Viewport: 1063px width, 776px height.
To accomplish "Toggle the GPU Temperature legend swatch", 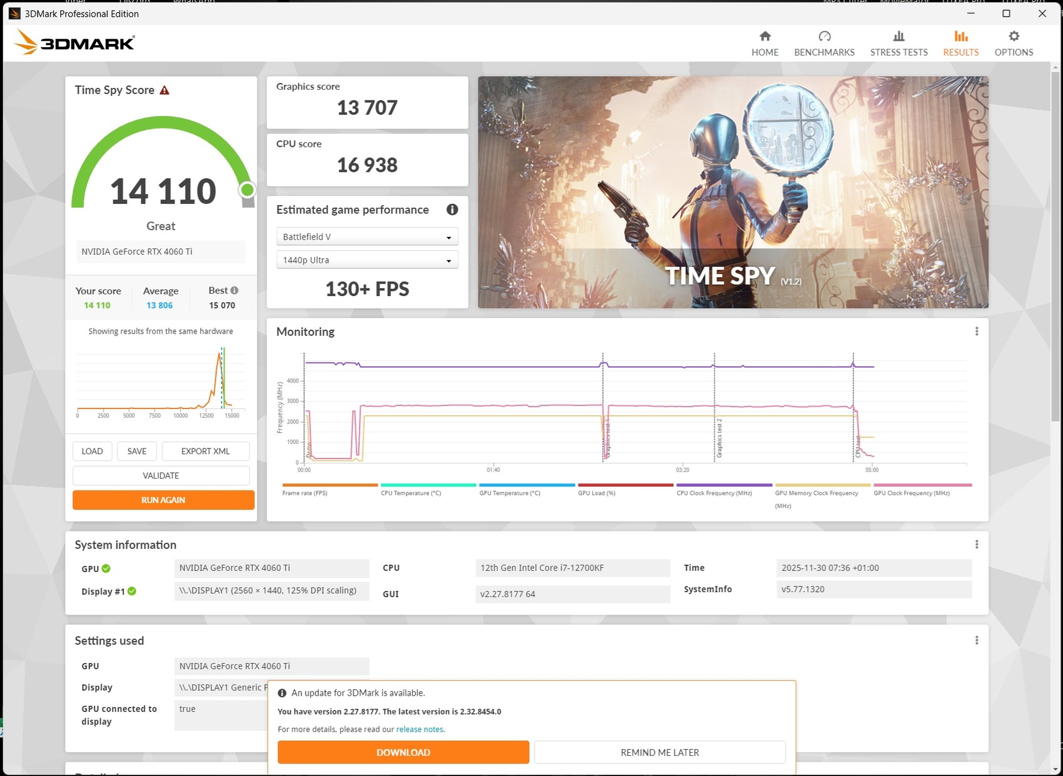I will (x=527, y=485).
